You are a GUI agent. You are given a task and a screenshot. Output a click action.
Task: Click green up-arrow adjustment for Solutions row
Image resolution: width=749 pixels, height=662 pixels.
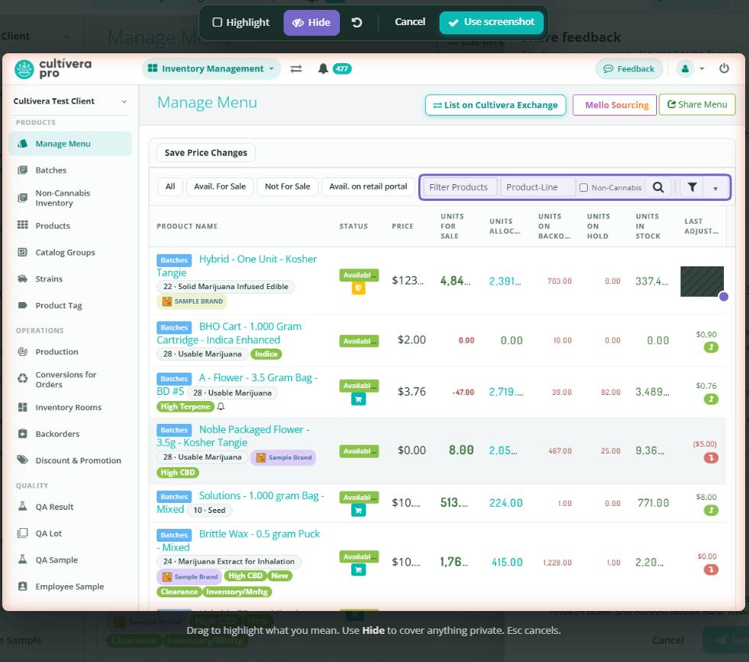point(711,511)
